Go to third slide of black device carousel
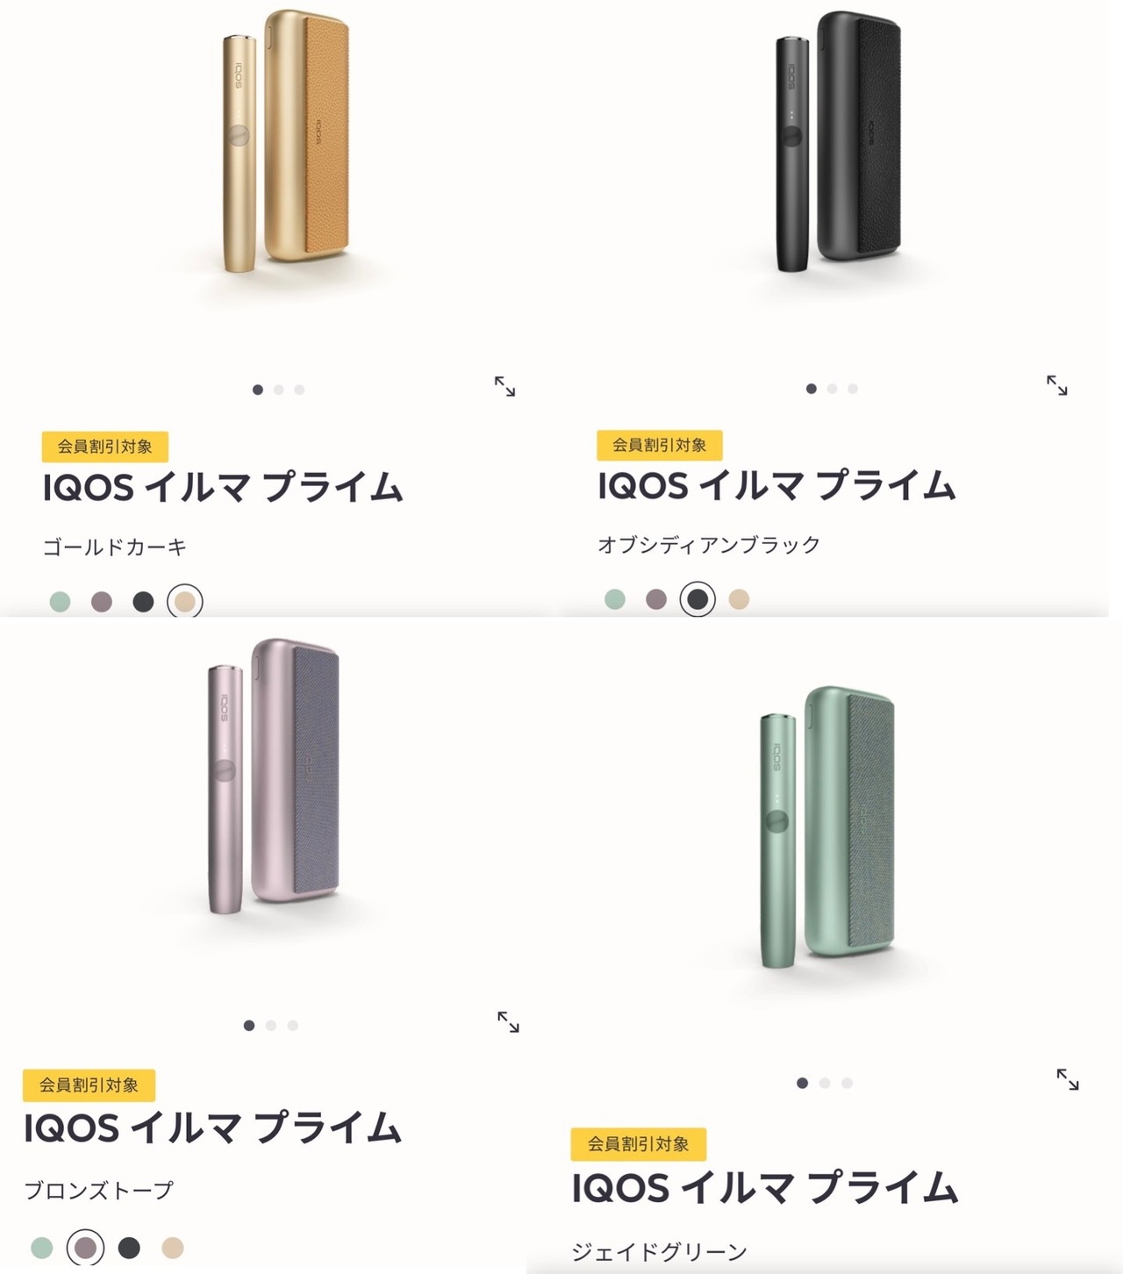 click(x=853, y=389)
